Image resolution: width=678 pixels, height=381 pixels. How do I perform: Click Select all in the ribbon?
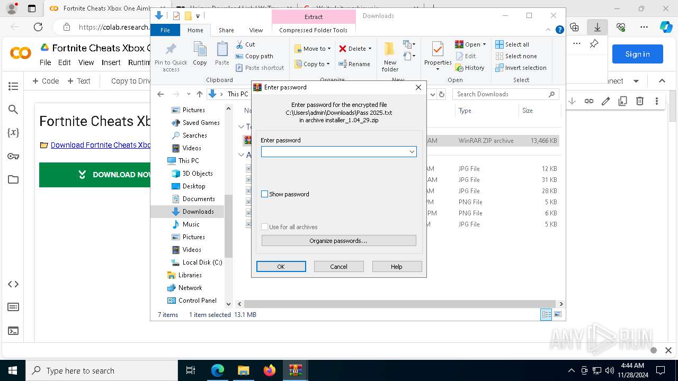512,44
